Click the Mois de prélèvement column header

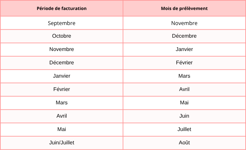tap(184, 8)
